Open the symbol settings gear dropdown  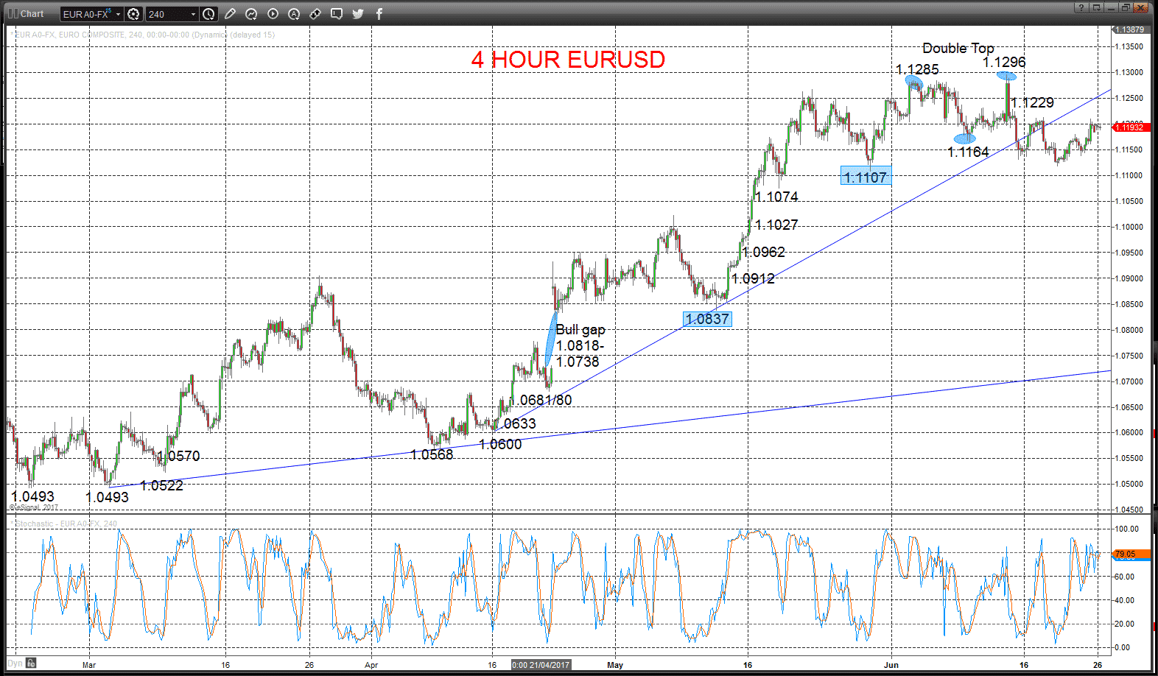[x=133, y=14]
